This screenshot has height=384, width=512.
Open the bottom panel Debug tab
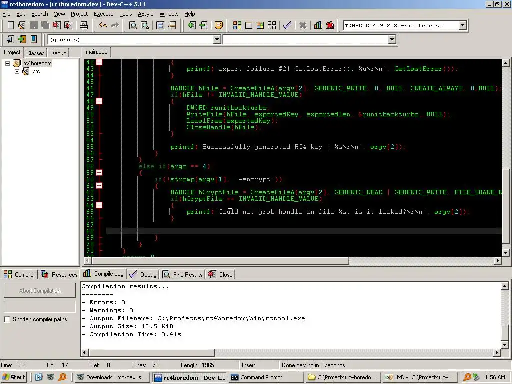pyautogui.click(x=143, y=274)
